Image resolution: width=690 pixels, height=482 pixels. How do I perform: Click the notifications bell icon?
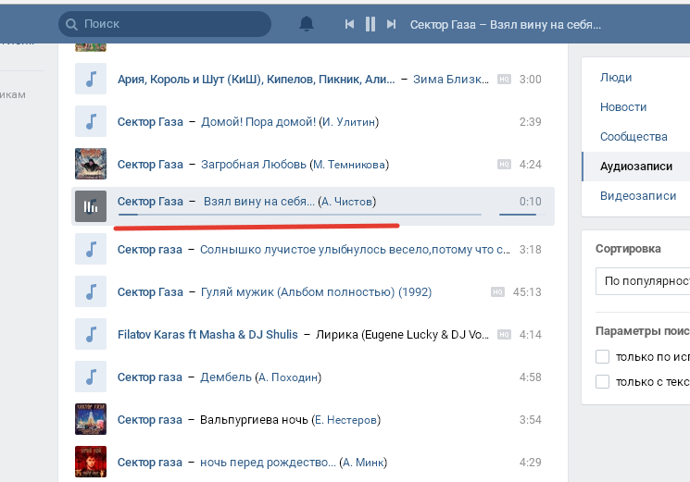pyautogui.click(x=306, y=24)
